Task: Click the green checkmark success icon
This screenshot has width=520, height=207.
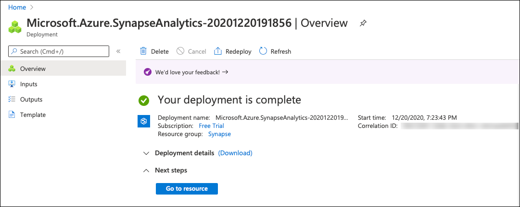Action: click(144, 100)
